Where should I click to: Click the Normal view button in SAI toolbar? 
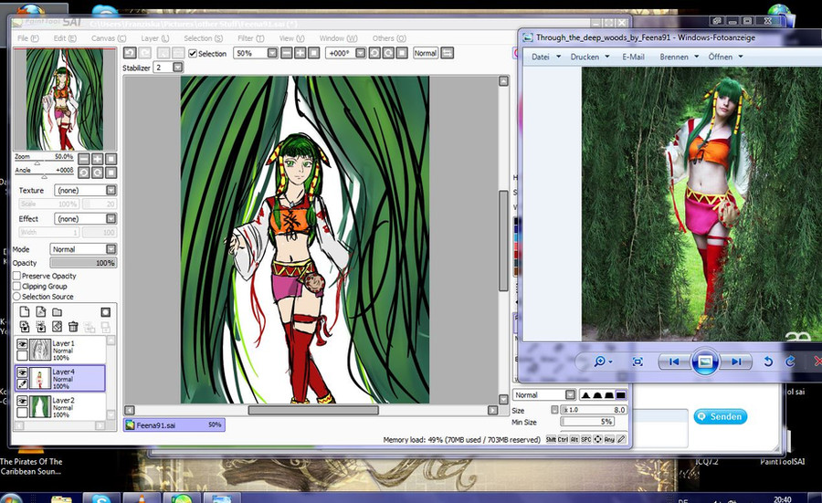click(425, 53)
